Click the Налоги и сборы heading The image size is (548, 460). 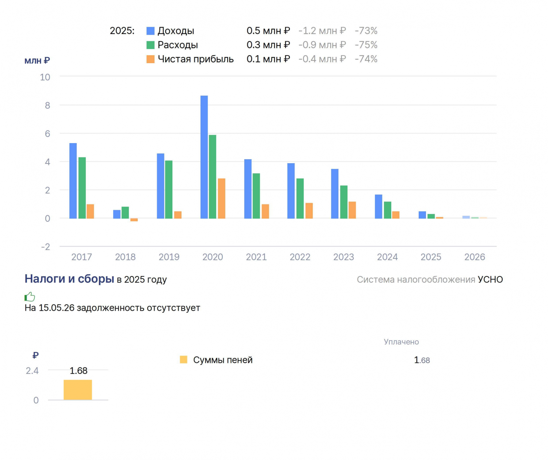pos(69,279)
